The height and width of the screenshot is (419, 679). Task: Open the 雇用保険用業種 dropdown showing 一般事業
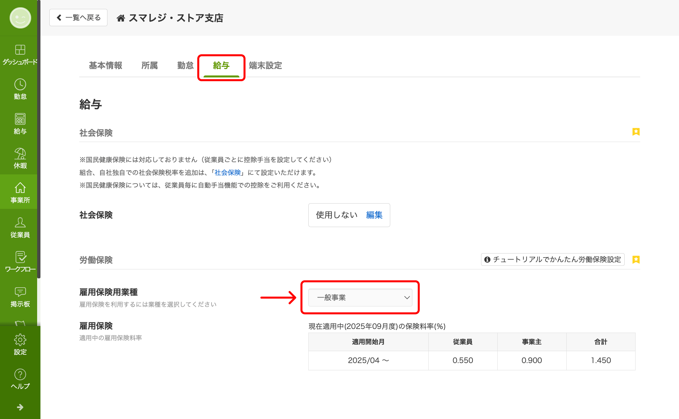360,298
